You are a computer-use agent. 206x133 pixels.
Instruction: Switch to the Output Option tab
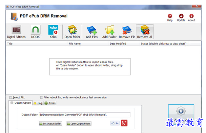coord(21,103)
